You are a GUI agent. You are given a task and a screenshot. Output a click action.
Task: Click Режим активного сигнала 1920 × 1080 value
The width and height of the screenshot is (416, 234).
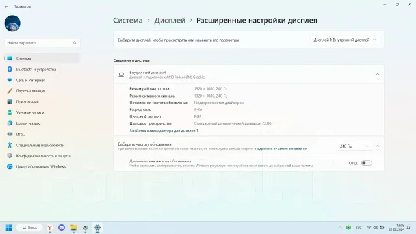tap(211, 96)
